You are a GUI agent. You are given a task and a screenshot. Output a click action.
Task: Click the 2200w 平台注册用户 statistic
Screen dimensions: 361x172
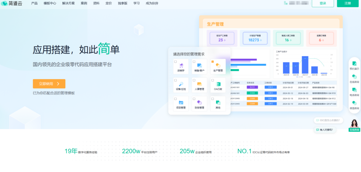click(x=140, y=151)
